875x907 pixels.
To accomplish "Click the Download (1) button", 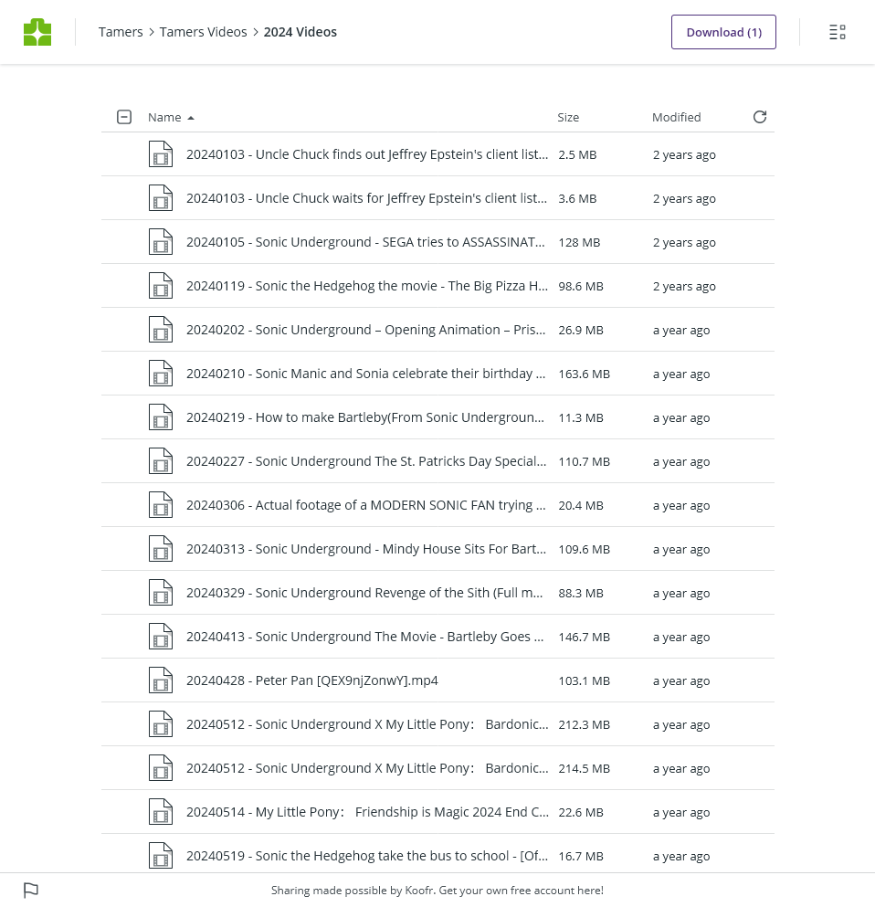I will (x=723, y=32).
